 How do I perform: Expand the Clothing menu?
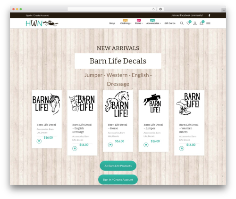(x=126, y=23)
